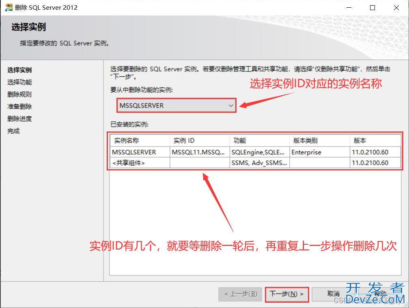
Task: Click the SQLEngine,SQLE... features cell
Action: pos(260,152)
